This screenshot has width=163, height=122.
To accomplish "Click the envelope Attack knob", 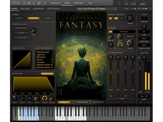I will click(x=22, y=98).
